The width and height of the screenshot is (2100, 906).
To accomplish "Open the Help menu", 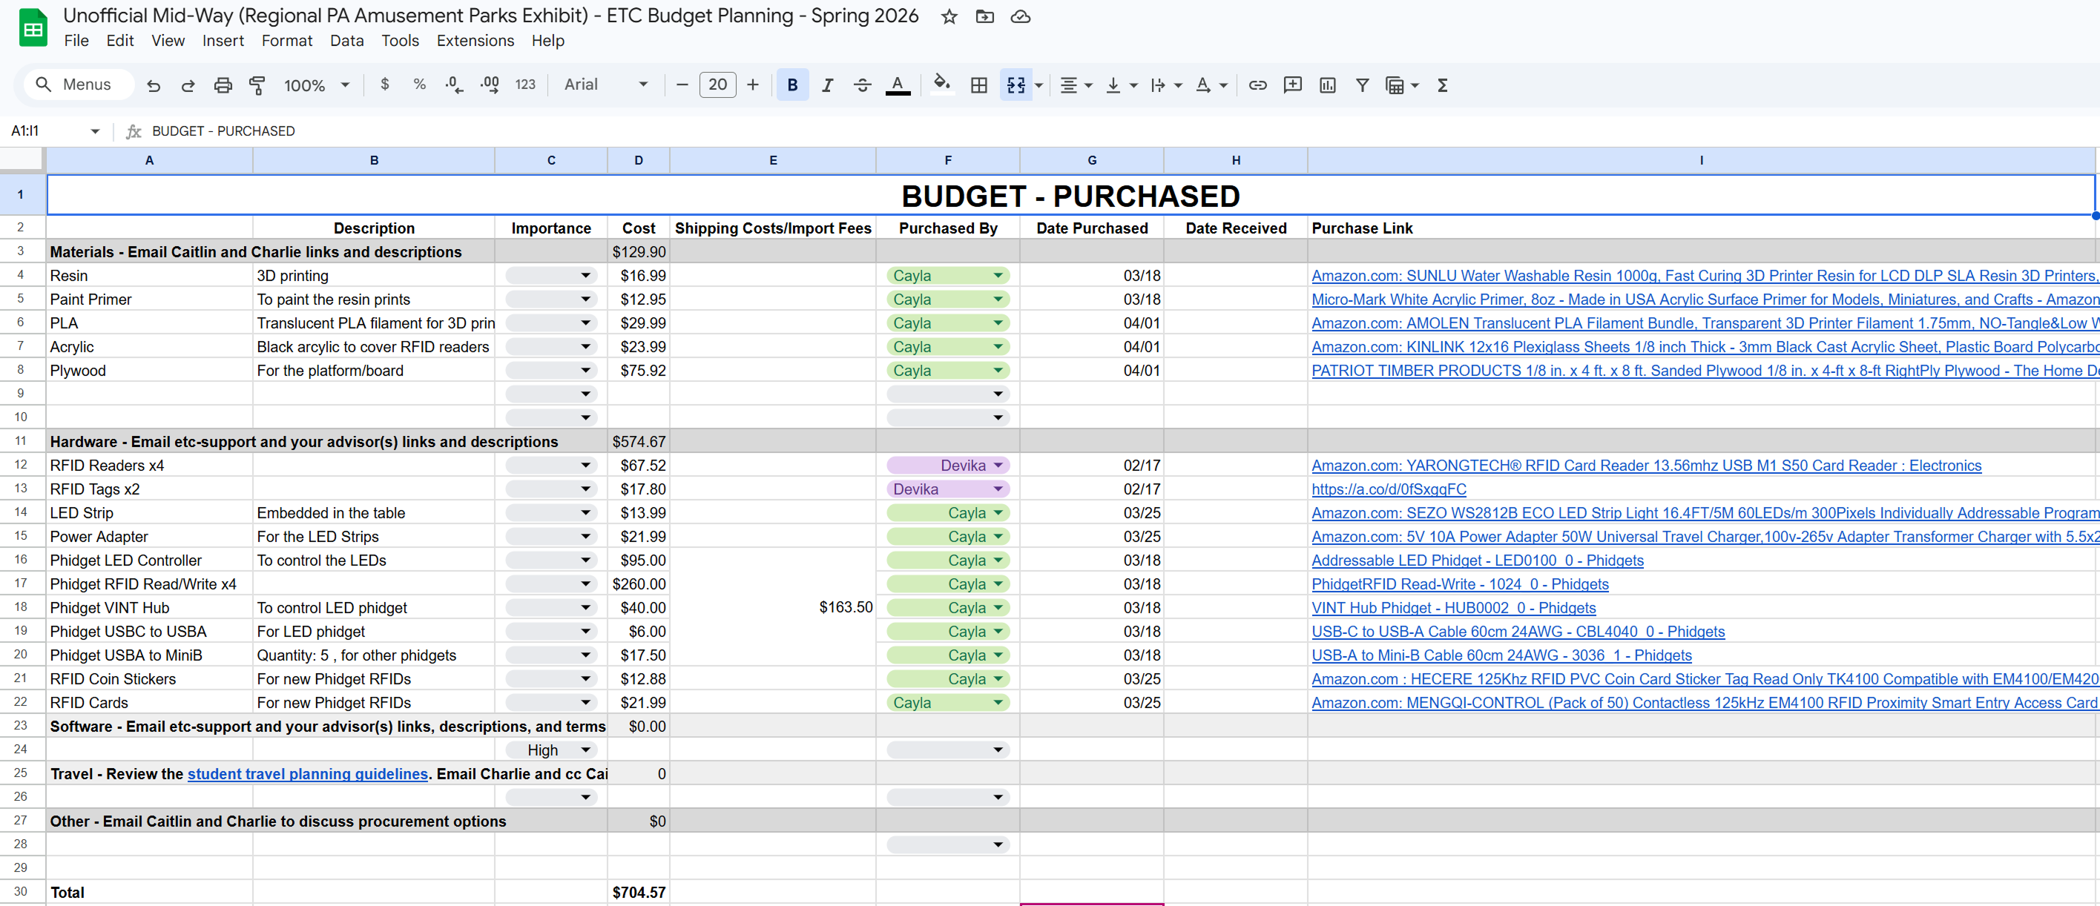I will [x=548, y=41].
